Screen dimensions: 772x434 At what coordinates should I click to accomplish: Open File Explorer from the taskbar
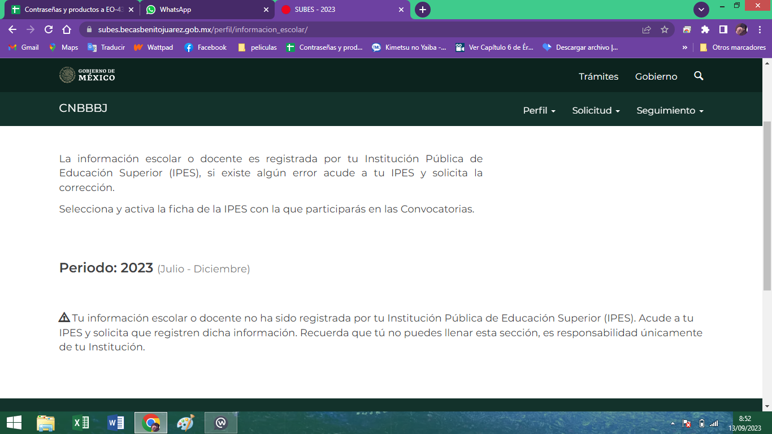pos(46,423)
